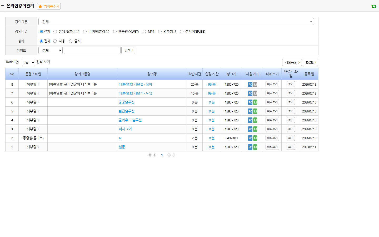Click green M badge in AI row
This screenshot has height=237, width=379.
[255, 138]
